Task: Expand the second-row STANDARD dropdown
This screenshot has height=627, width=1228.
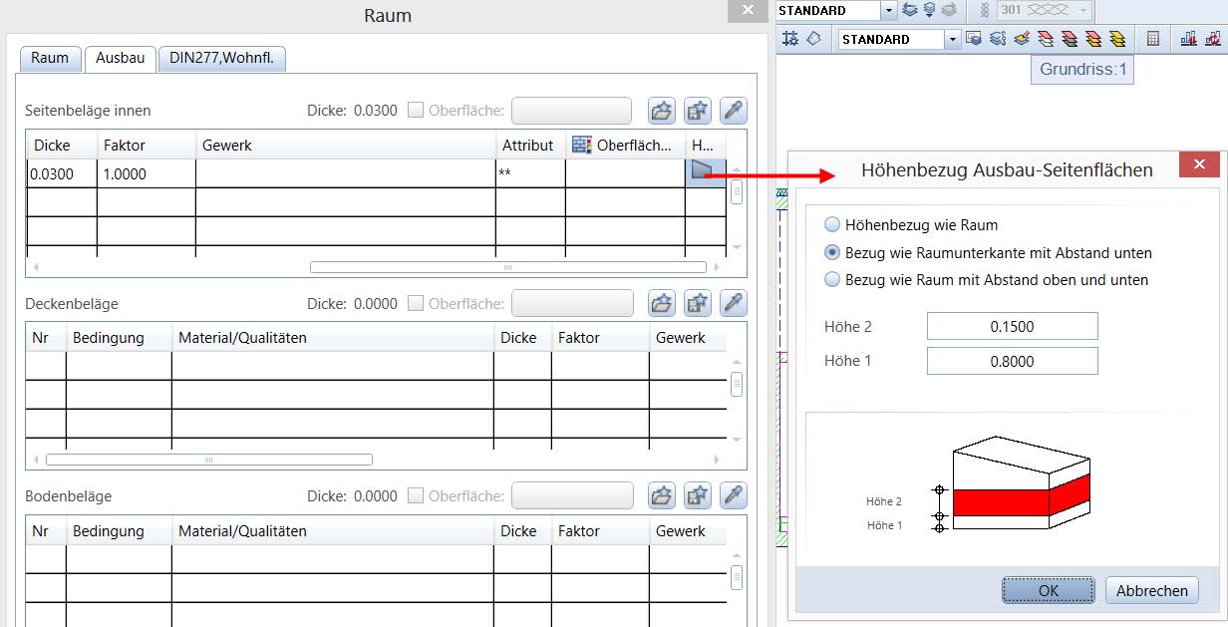Action: 953,39
